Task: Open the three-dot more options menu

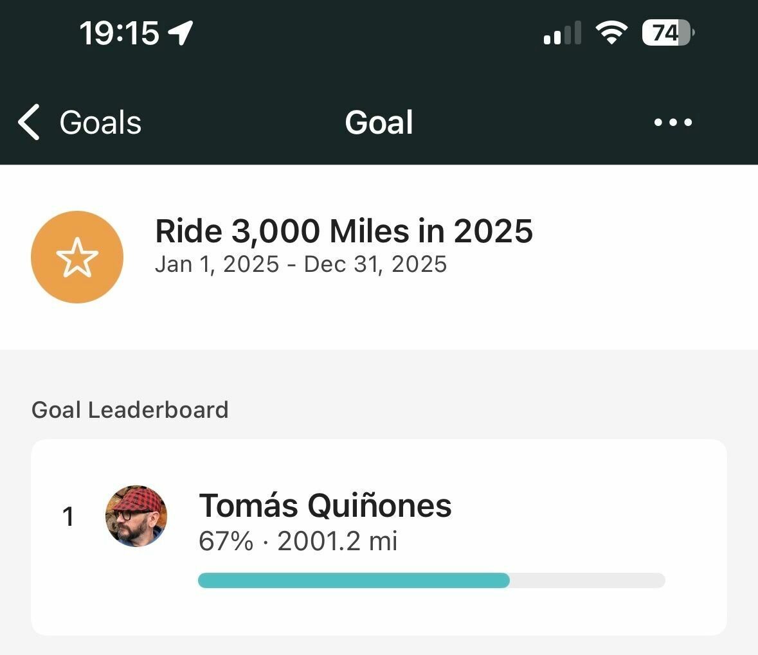Action: pos(672,122)
